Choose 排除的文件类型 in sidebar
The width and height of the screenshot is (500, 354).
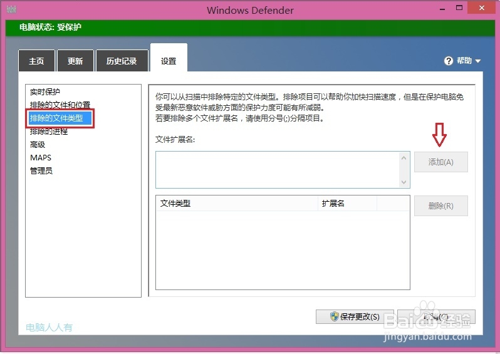coord(60,118)
